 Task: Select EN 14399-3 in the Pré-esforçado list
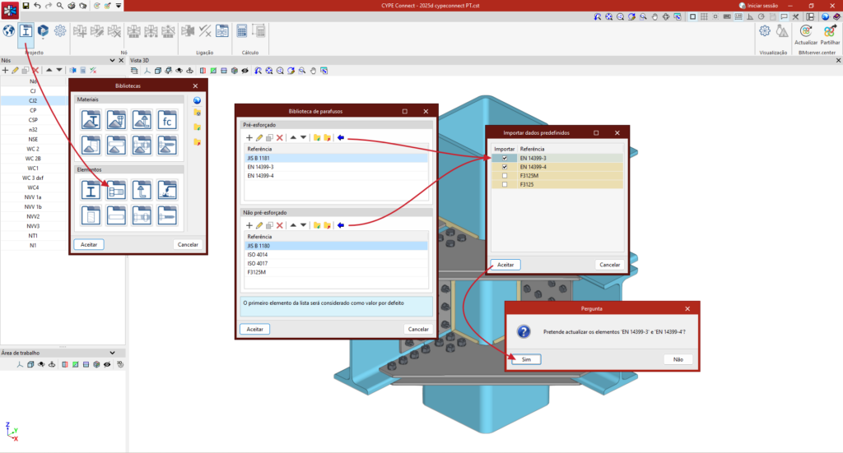coord(336,167)
